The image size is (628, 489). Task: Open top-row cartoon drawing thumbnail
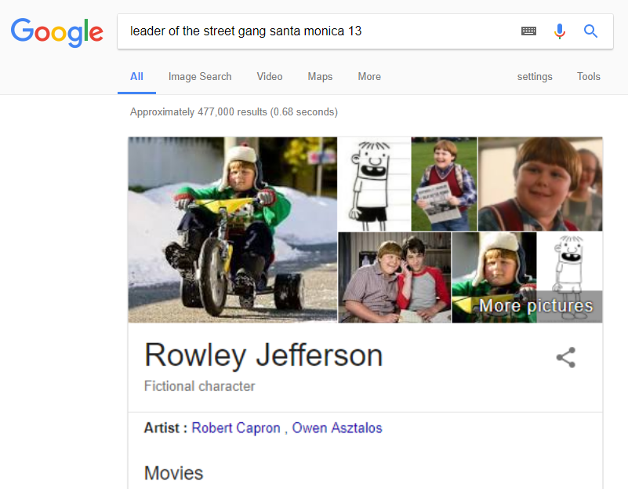coord(374,184)
